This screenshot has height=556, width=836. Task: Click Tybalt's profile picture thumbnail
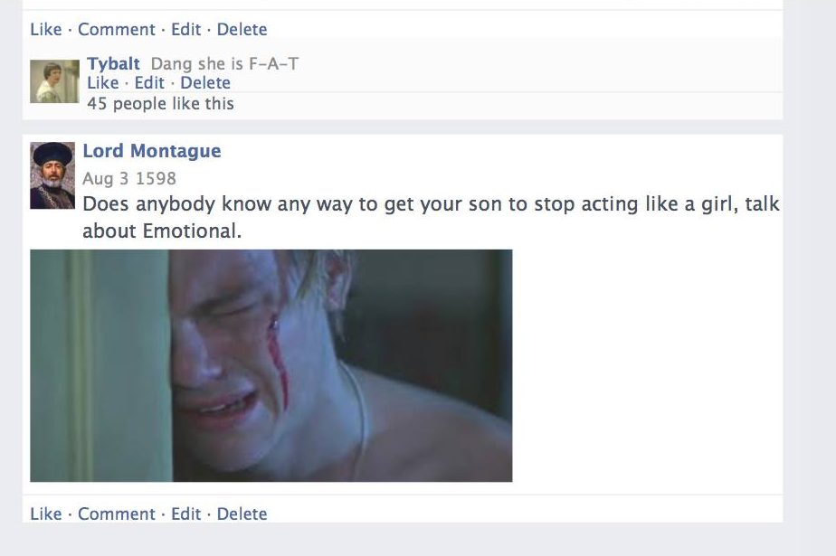coord(54,81)
